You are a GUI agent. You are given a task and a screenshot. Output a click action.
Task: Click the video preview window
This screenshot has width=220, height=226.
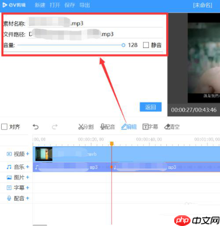click(x=204, y=58)
